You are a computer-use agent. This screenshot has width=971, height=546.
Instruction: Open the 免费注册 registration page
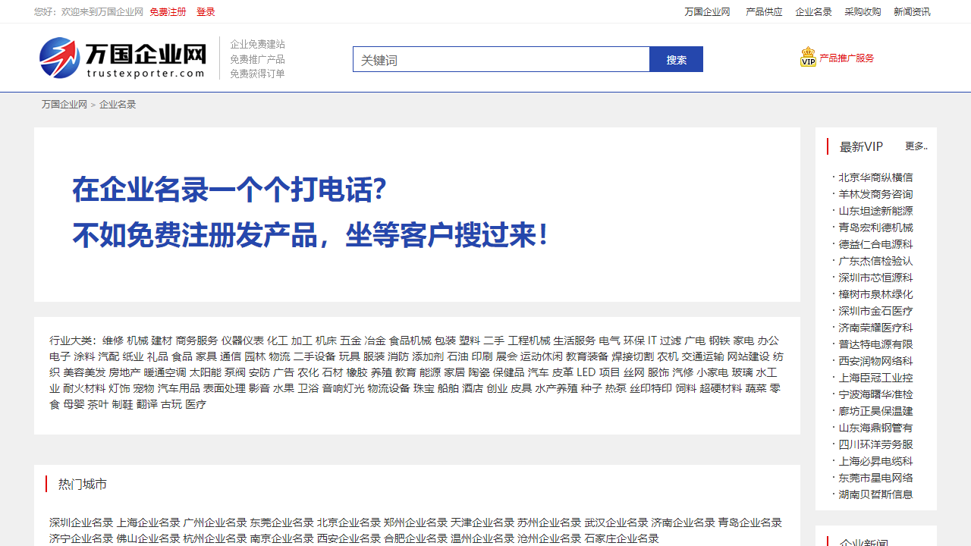(167, 12)
